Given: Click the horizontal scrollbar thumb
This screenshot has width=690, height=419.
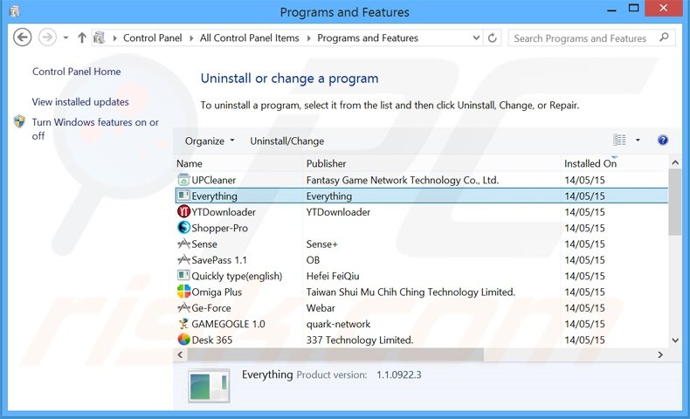Looking at the screenshot, I should [x=335, y=354].
